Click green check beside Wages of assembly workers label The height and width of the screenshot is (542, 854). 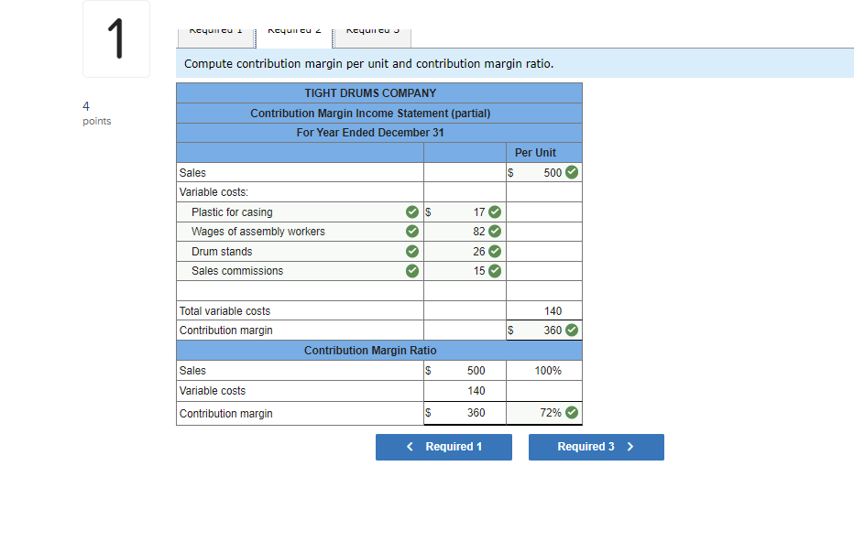412,232
